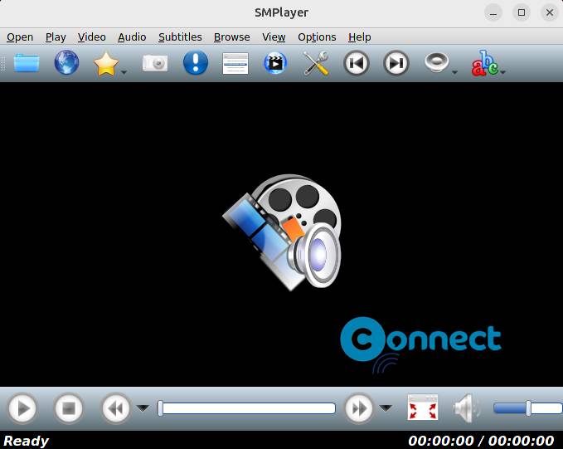
Task: Skip to the next track in the toolbar
Action: pyautogui.click(x=396, y=64)
